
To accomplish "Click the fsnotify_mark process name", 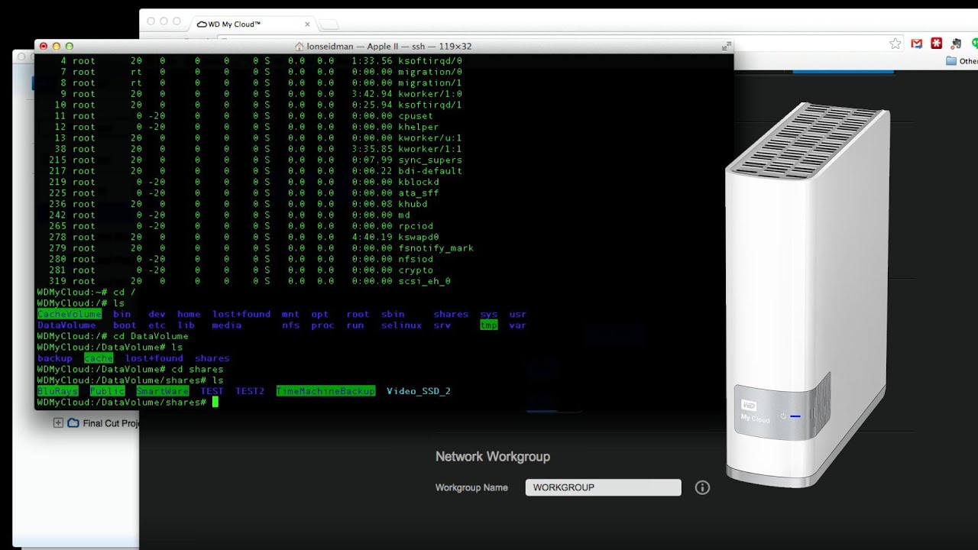I will [x=436, y=247].
